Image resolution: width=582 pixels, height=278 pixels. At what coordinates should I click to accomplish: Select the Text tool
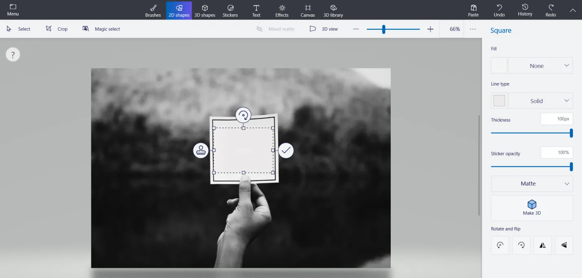point(256,11)
